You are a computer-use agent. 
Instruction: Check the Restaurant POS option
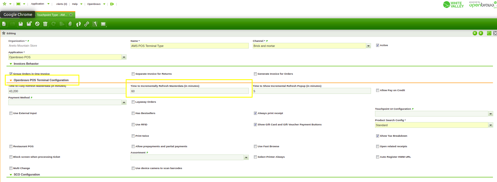pyautogui.click(x=11, y=146)
